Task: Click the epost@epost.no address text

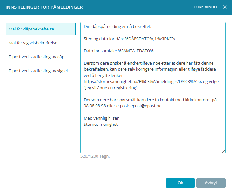Action: click(146, 106)
